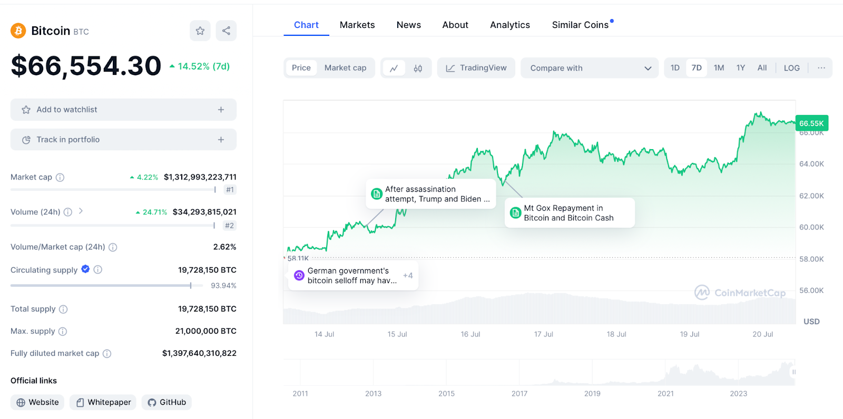Click the 14.52% (7d) change value
The height and width of the screenshot is (419, 843).
200,66
